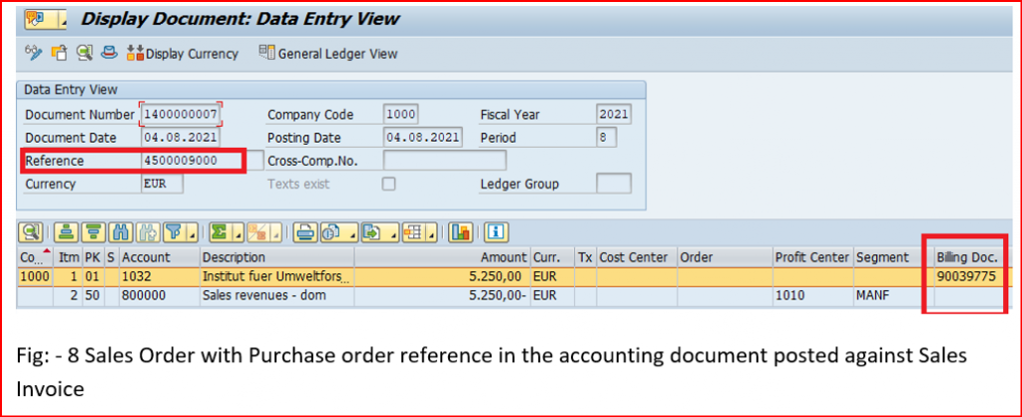
Task: Click the find next binoculars-plus icon
Action: tap(146, 231)
